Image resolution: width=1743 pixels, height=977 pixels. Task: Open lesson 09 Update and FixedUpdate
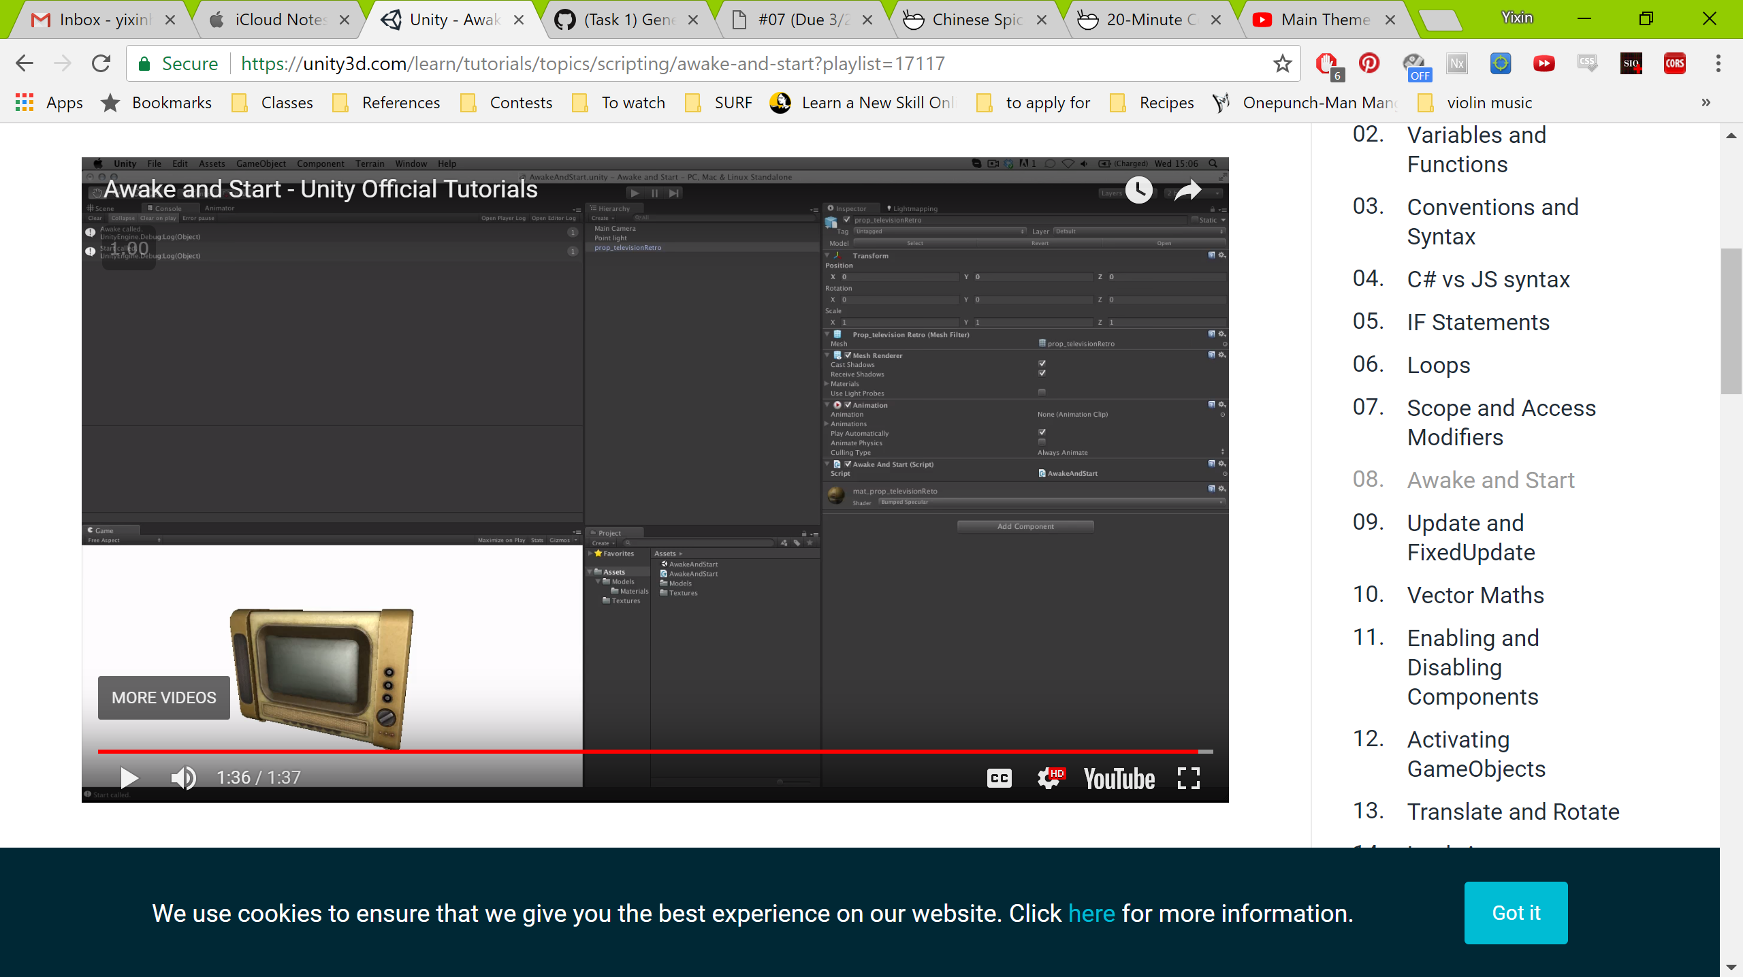(1471, 538)
